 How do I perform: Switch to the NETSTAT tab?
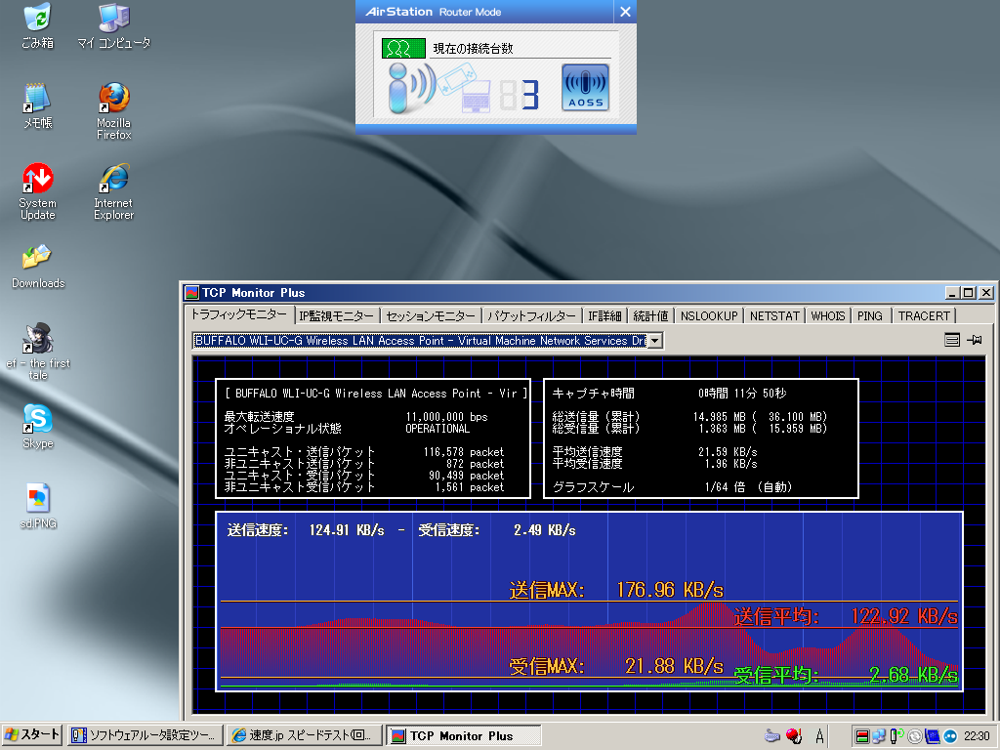(x=774, y=315)
